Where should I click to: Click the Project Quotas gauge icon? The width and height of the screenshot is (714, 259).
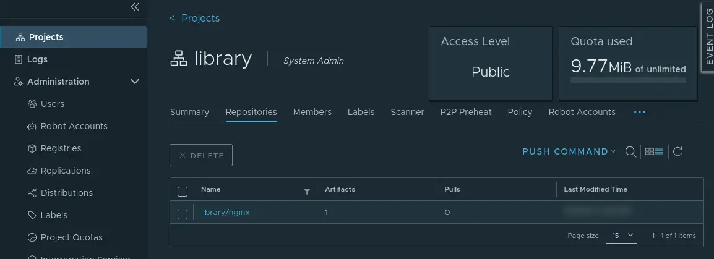click(32, 237)
